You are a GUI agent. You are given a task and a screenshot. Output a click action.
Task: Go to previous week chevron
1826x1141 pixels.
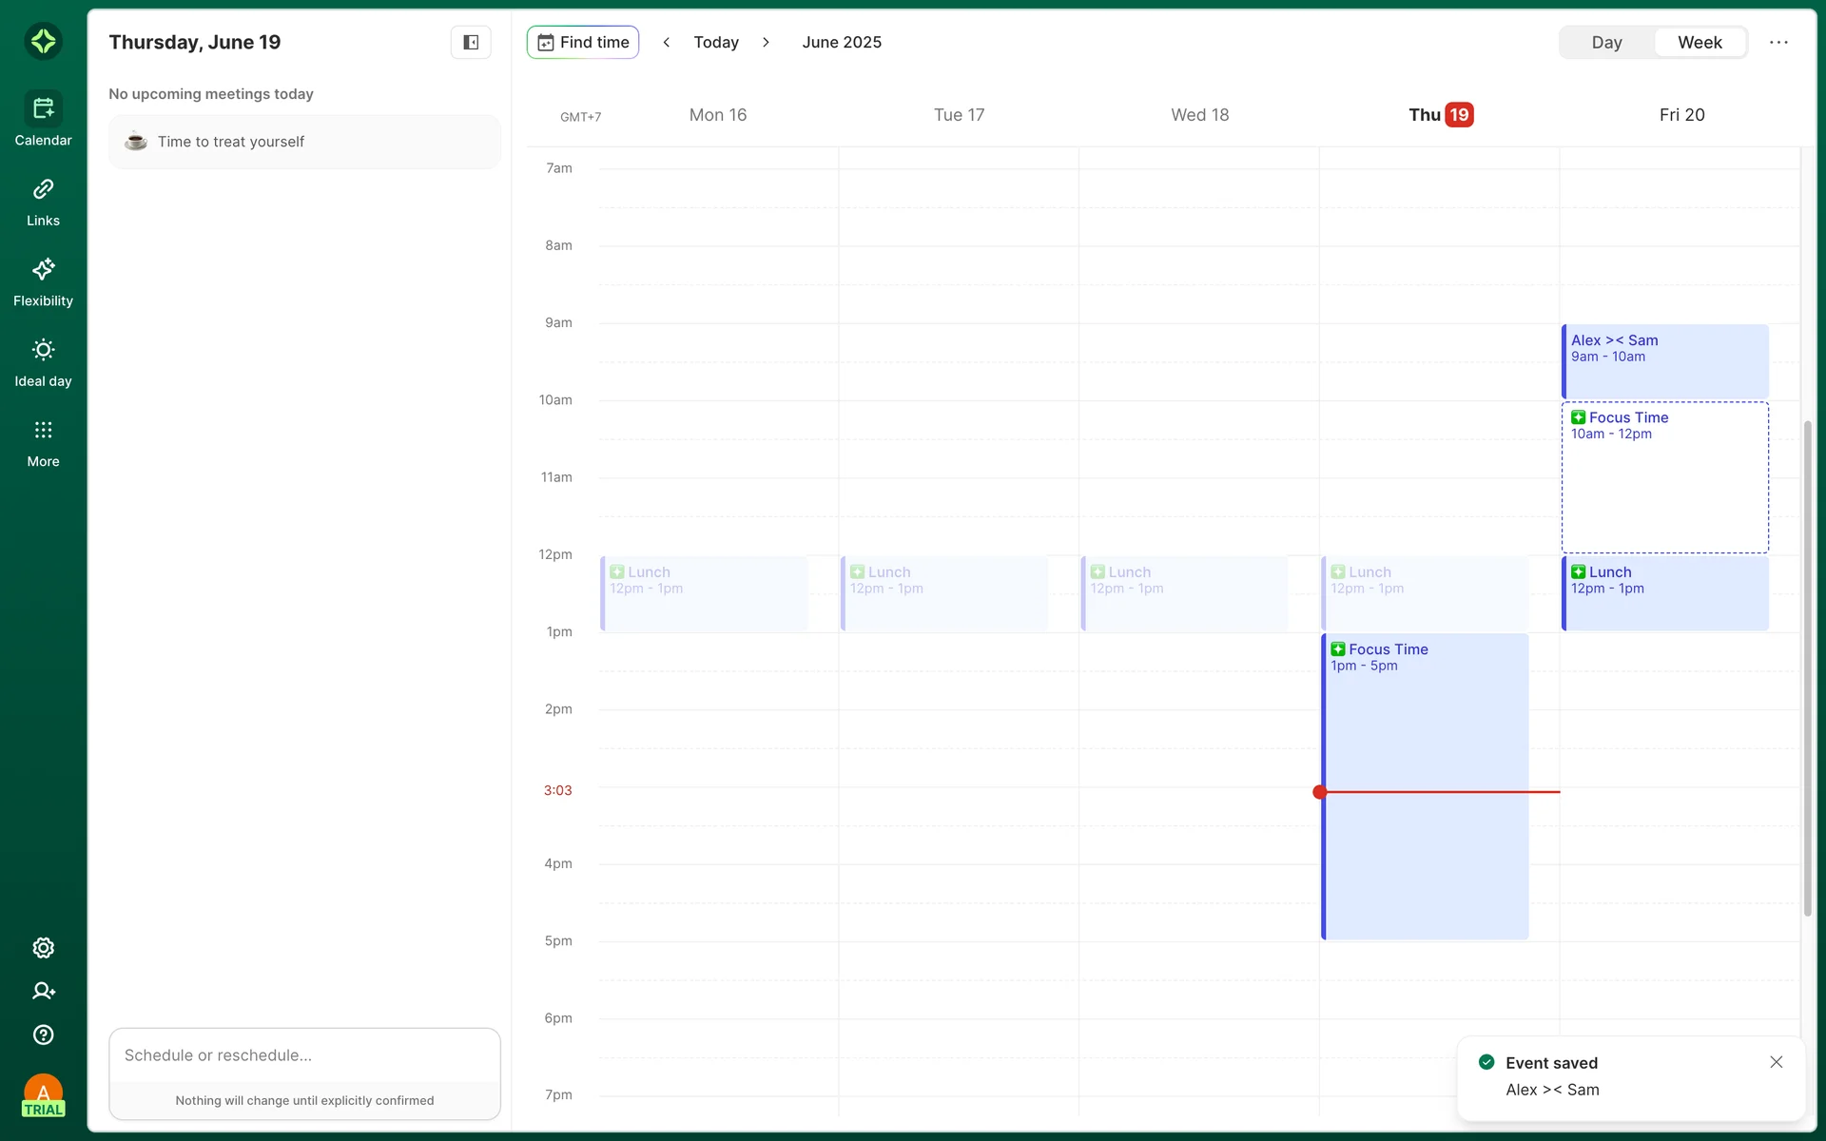(667, 42)
